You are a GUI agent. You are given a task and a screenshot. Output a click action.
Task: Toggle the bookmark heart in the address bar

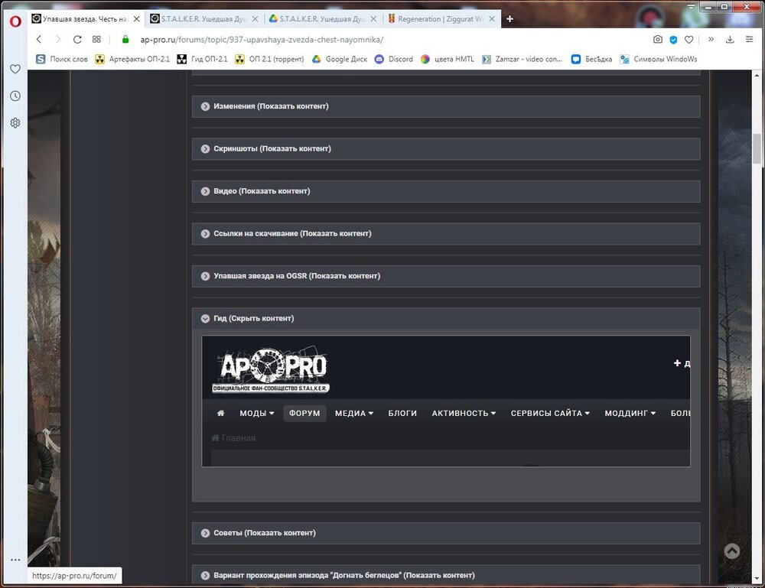click(x=688, y=39)
